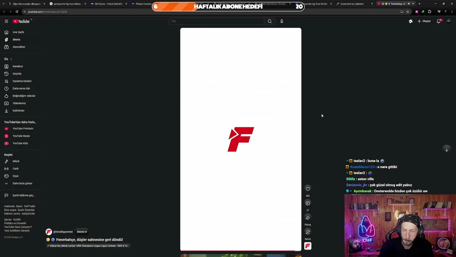Open the YouTube hamburger guide menu
This screenshot has height=257, width=456.
pos(6,21)
